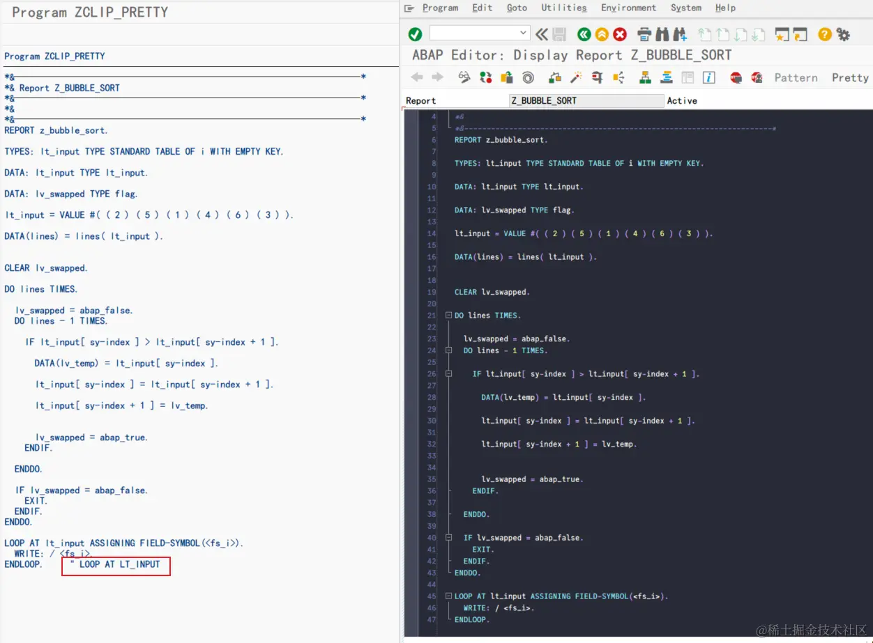This screenshot has width=873, height=643.
Task: Click the Where-Used List icon
Action: tap(618, 77)
